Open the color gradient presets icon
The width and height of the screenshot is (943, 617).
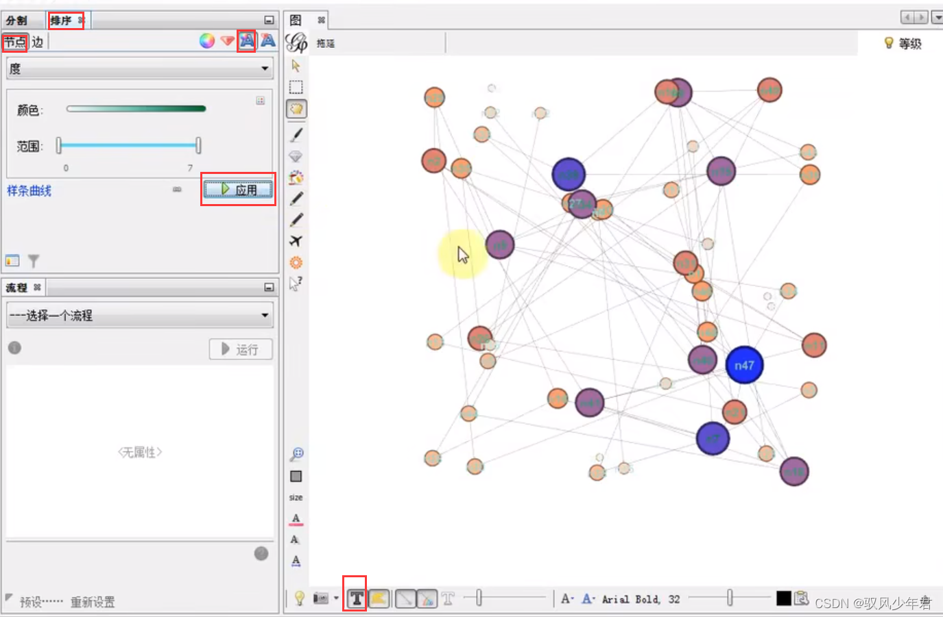point(260,101)
